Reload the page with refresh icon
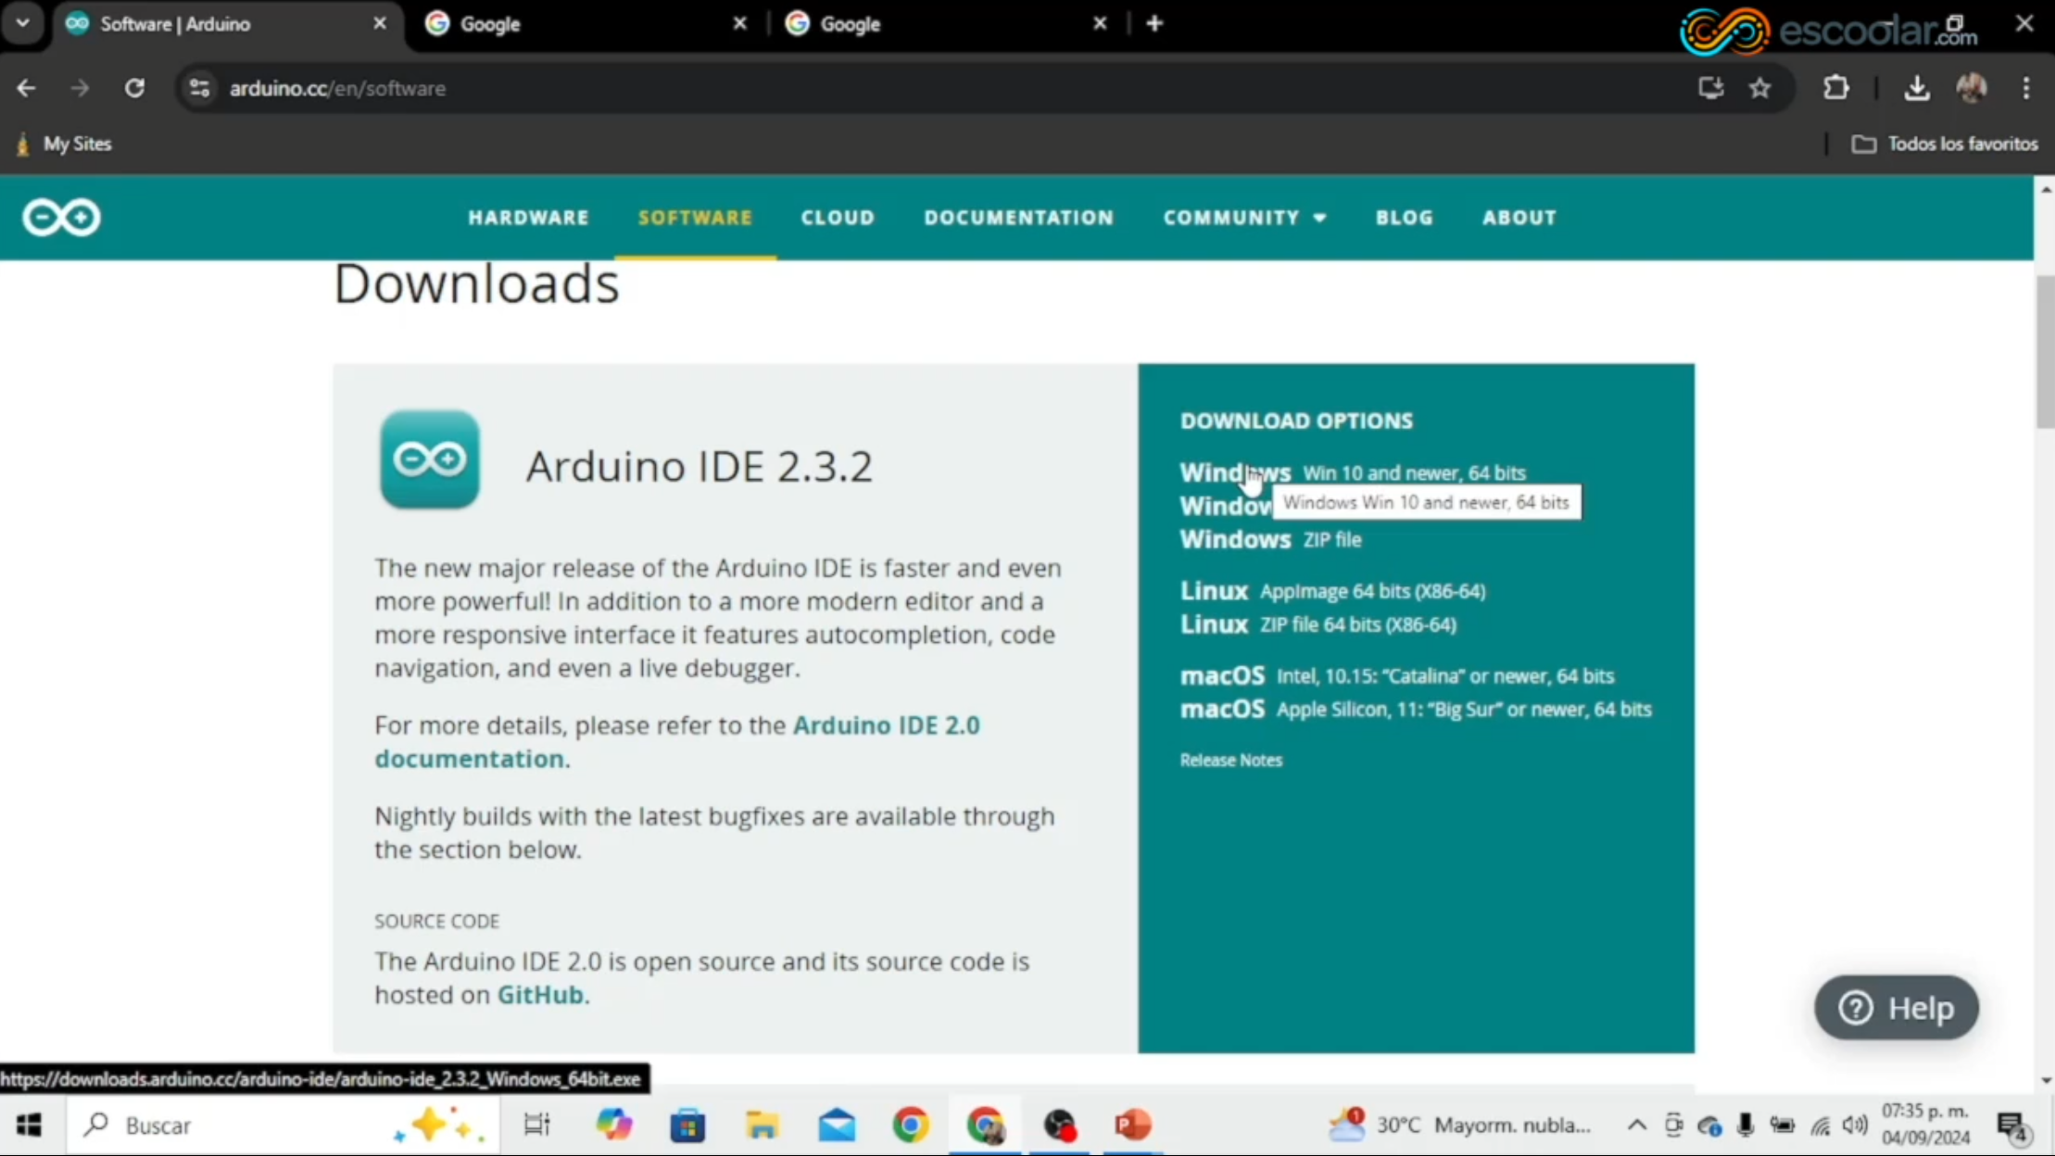This screenshot has height=1156, width=2055. pos(135,88)
